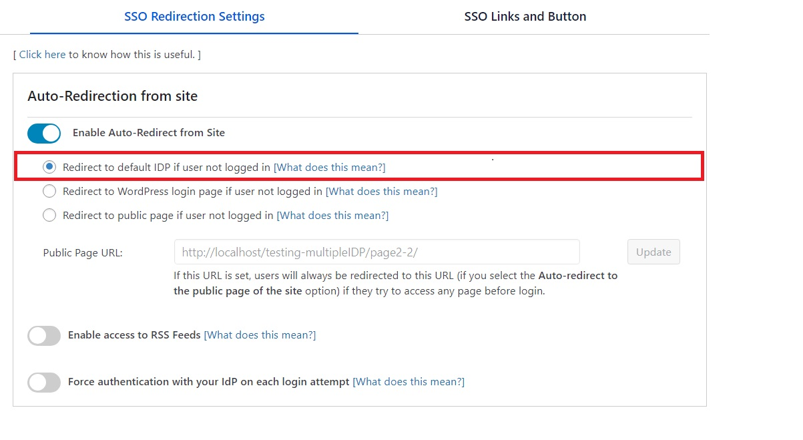Click the bold 'Auto-redirect to the public page' text
Viewport: 803px width, 440px height.
(577, 276)
